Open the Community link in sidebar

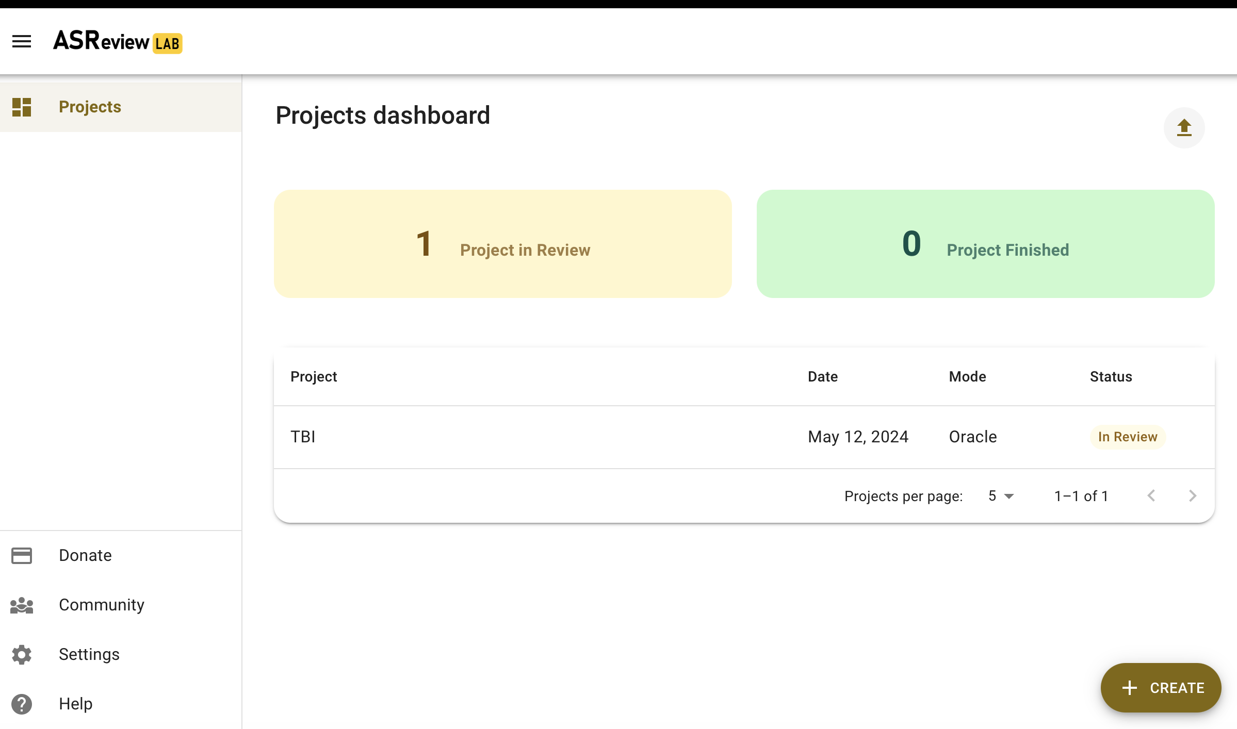(x=102, y=605)
